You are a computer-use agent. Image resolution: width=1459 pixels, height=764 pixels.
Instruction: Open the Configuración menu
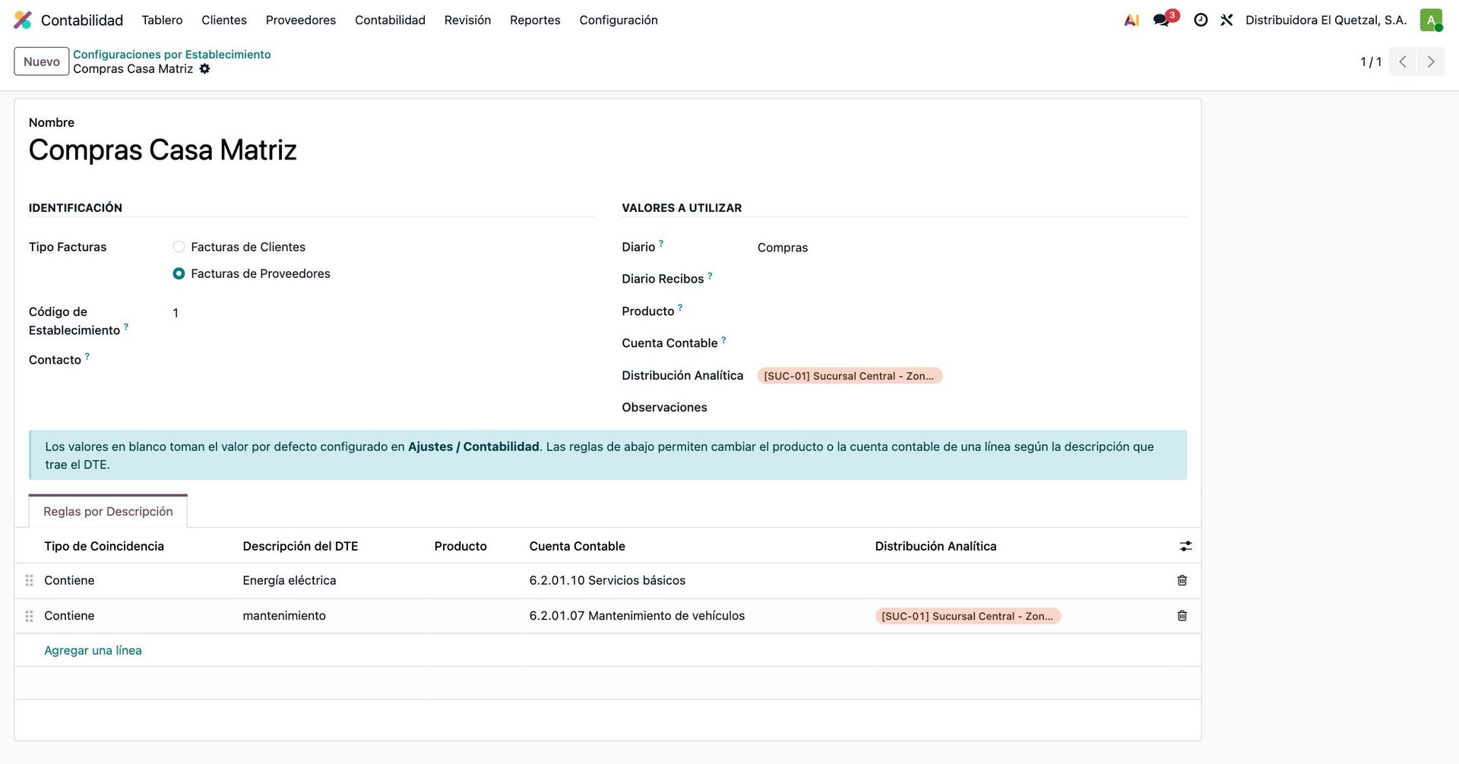point(619,21)
